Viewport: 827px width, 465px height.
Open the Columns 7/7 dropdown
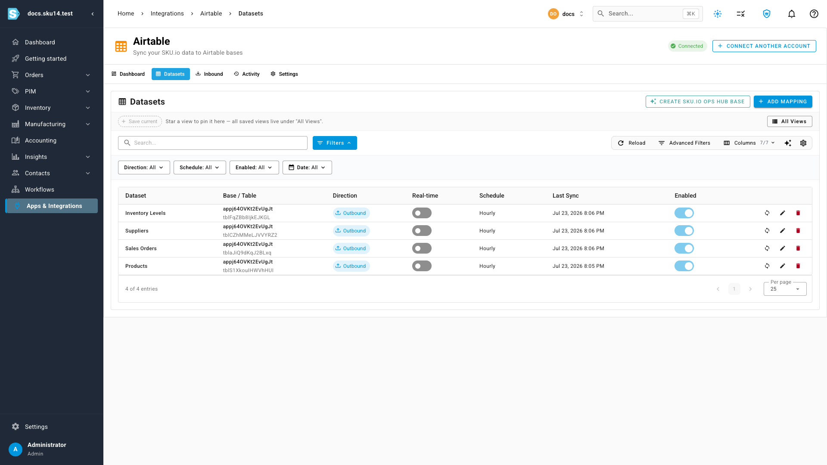[x=749, y=143]
